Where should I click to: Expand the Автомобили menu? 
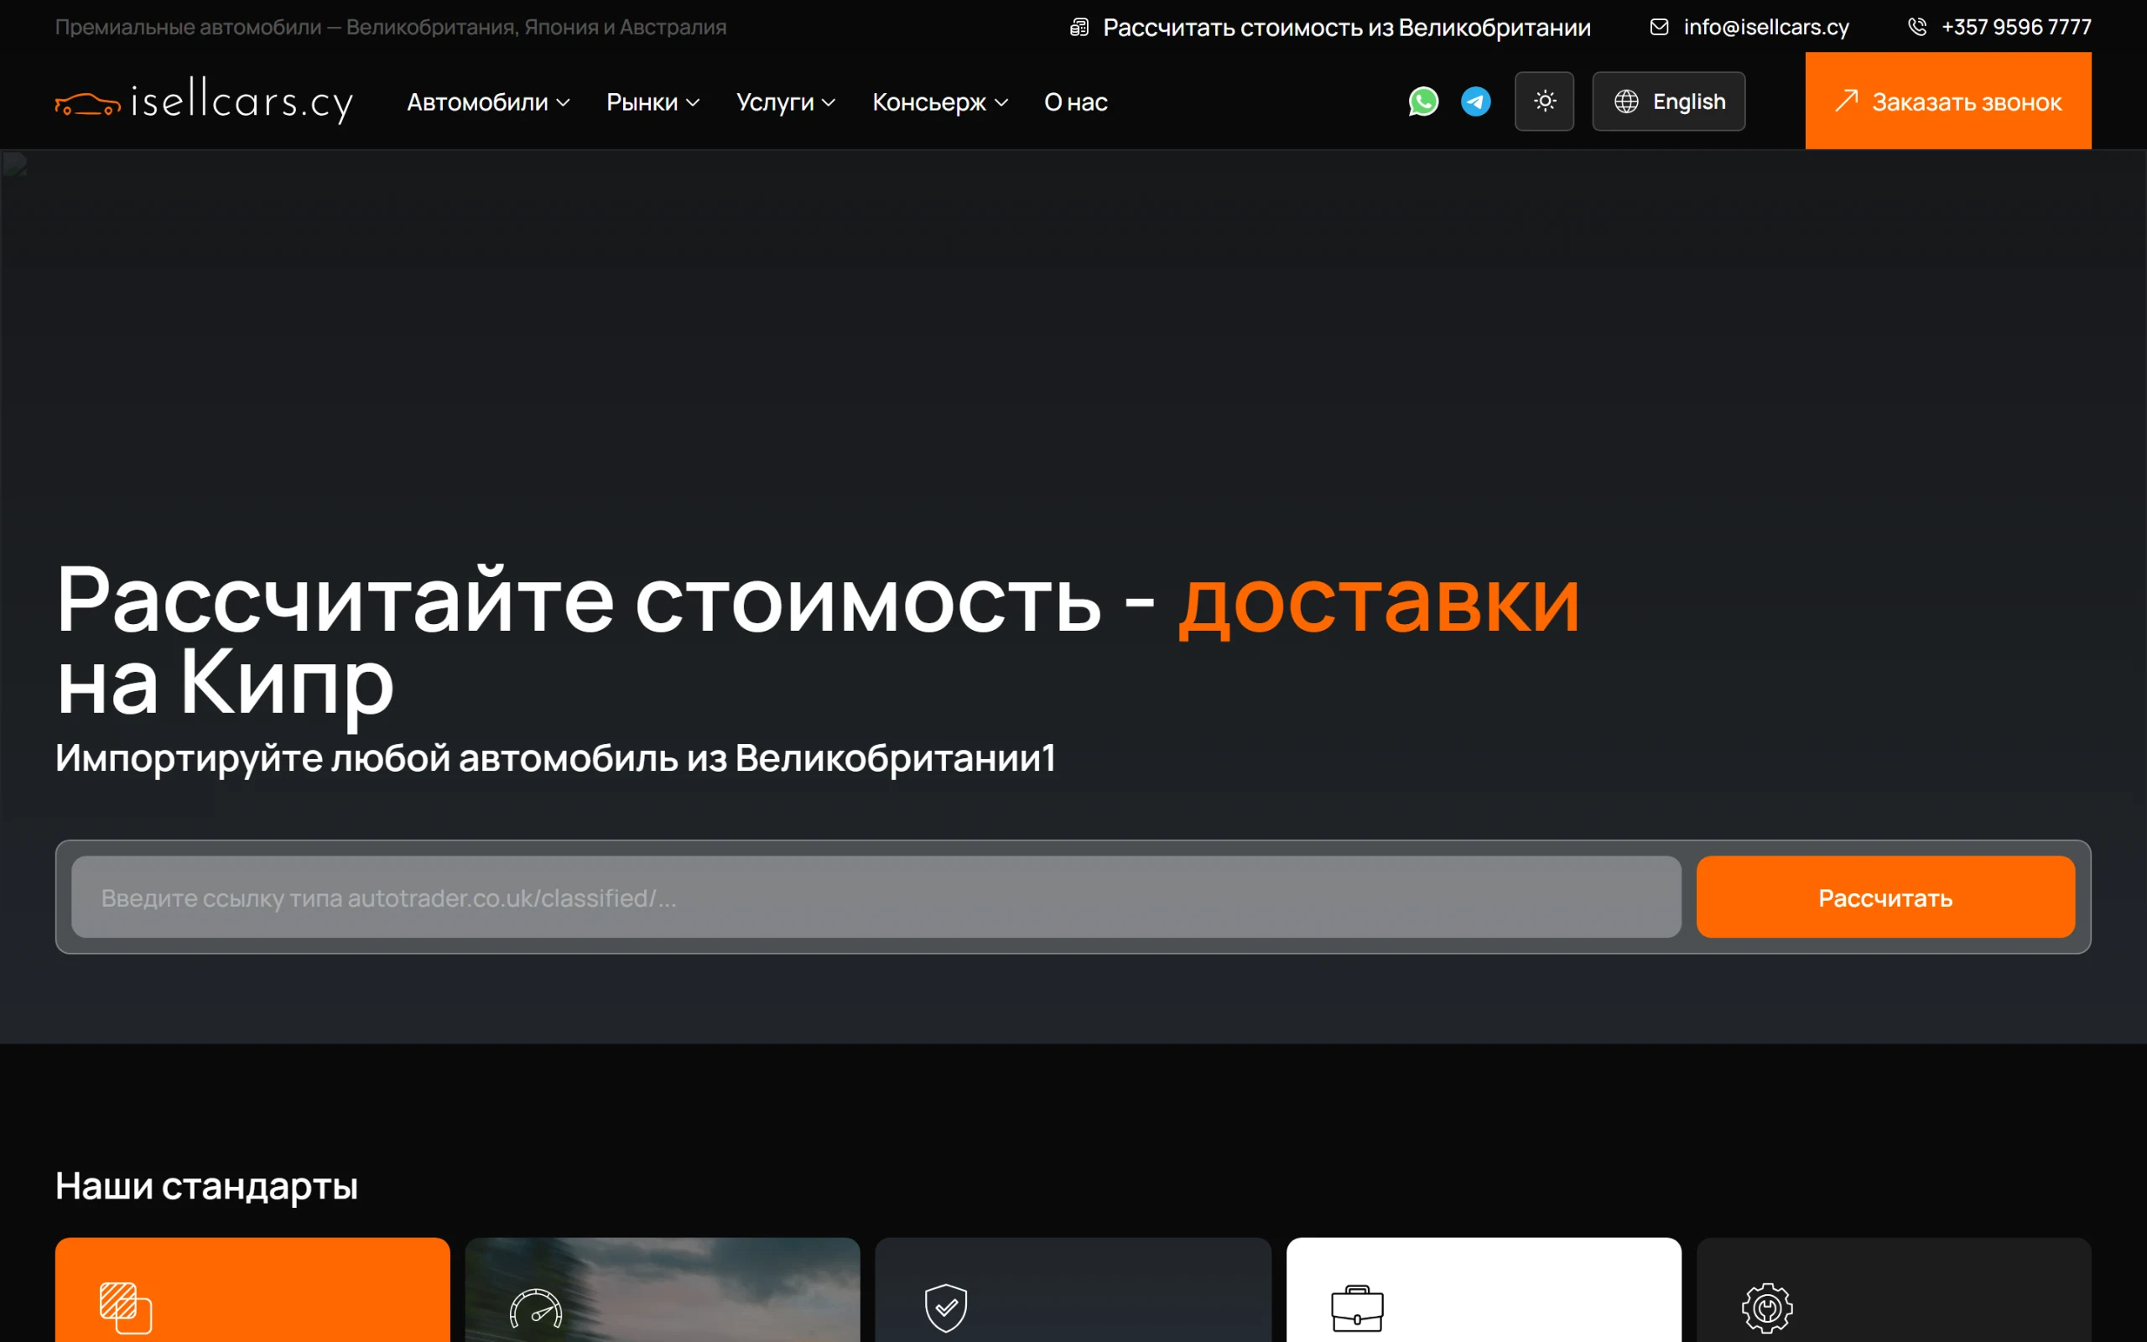[488, 102]
